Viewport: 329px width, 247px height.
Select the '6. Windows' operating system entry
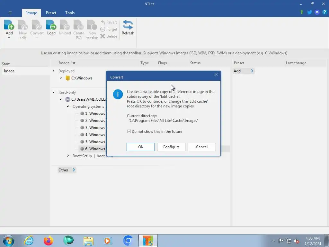[x=93, y=149]
